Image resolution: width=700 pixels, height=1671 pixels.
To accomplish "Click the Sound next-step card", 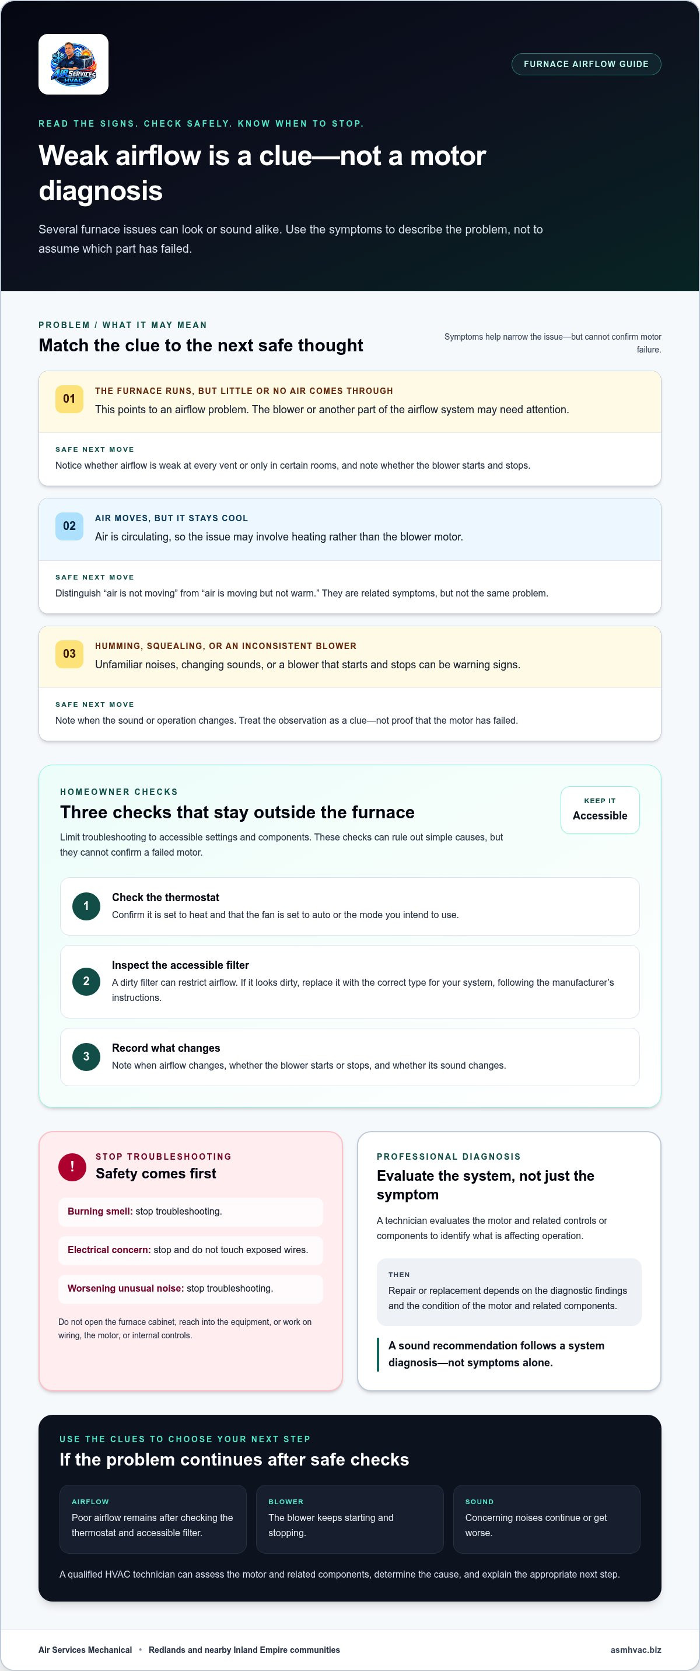I will coord(547,1519).
